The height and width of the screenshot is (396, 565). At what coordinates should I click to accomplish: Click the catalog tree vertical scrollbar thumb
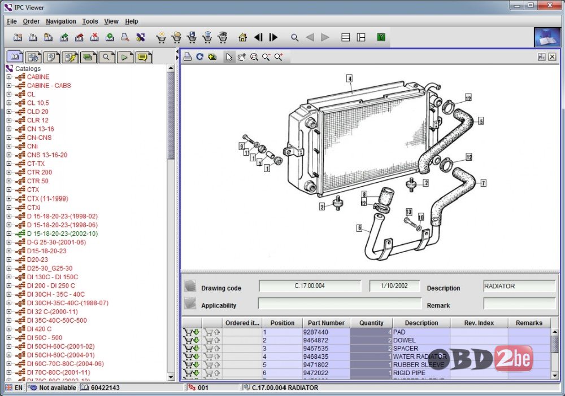[171, 115]
